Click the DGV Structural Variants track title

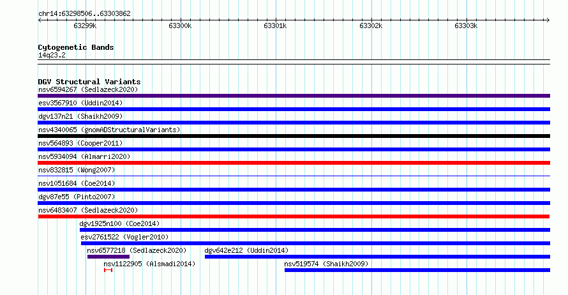tap(89, 82)
